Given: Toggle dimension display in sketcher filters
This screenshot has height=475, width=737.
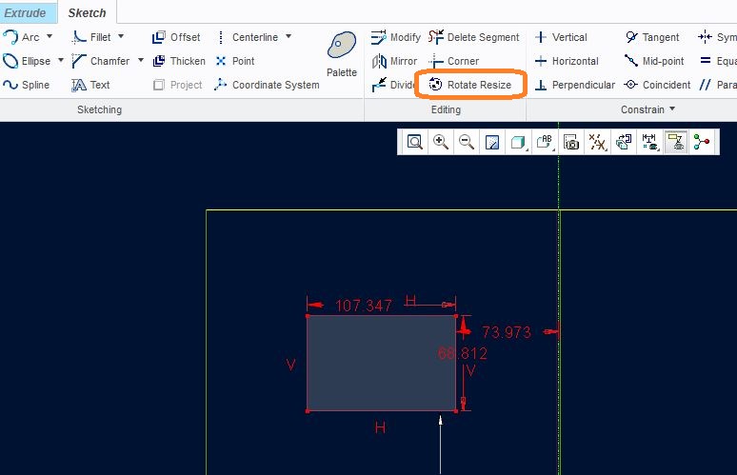Looking at the screenshot, I should pyautogui.click(x=649, y=142).
